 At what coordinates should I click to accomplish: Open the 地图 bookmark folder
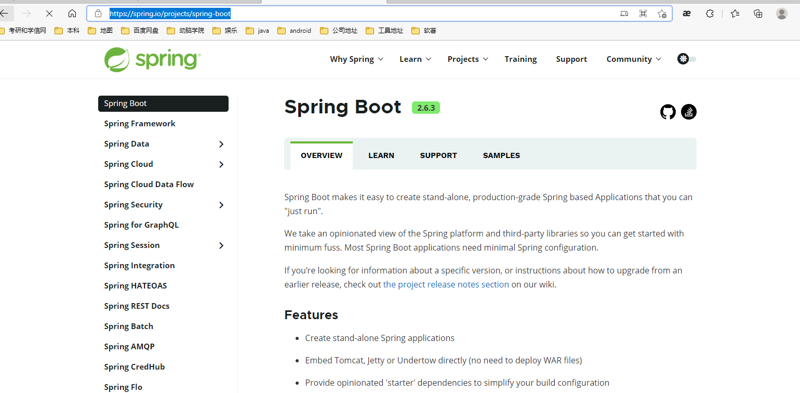click(100, 31)
